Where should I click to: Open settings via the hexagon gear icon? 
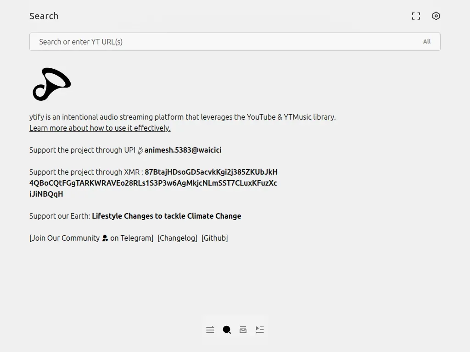436,16
